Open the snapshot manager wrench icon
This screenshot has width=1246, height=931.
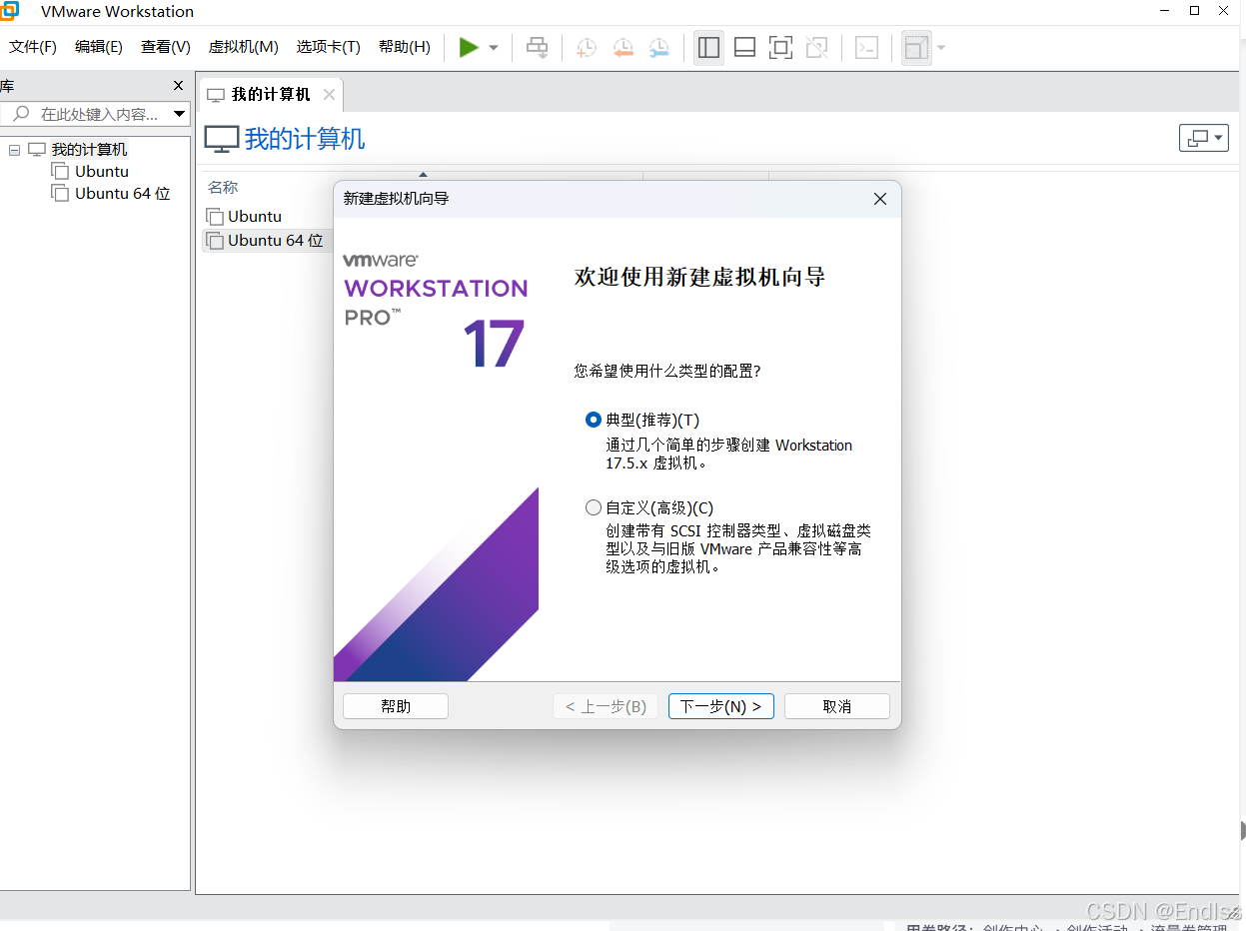click(x=659, y=47)
